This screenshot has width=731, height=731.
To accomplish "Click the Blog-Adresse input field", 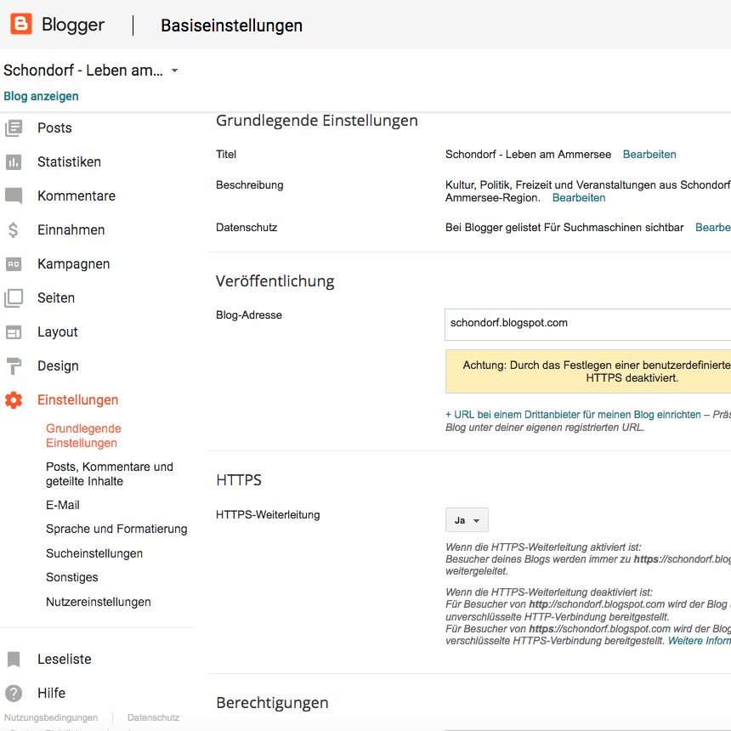I will (x=586, y=323).
